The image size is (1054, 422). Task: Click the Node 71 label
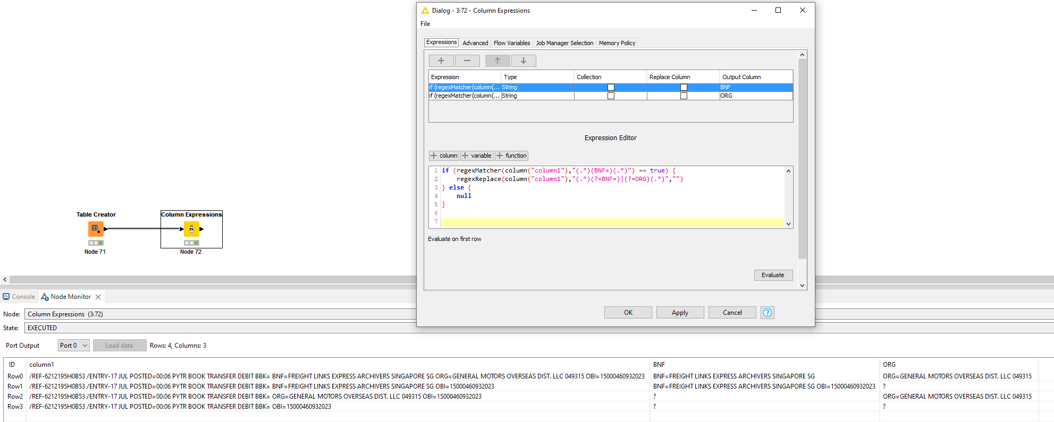tap(95, 252)
